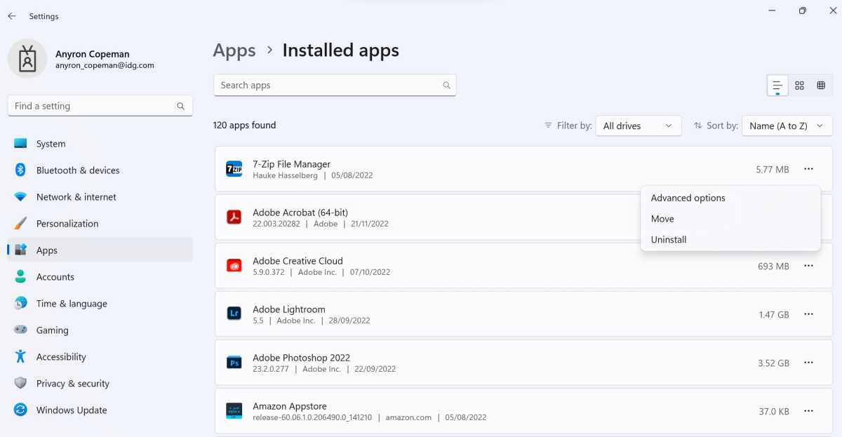The width and height of the screenshot is (842, 437).
Task: Click the magnifier in Search apps box
Action: 446,86
